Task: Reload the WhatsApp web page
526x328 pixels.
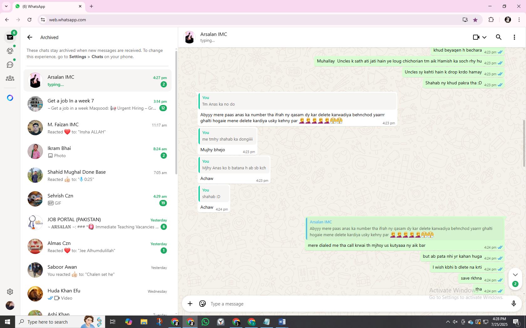Action: tap(29, 20)
